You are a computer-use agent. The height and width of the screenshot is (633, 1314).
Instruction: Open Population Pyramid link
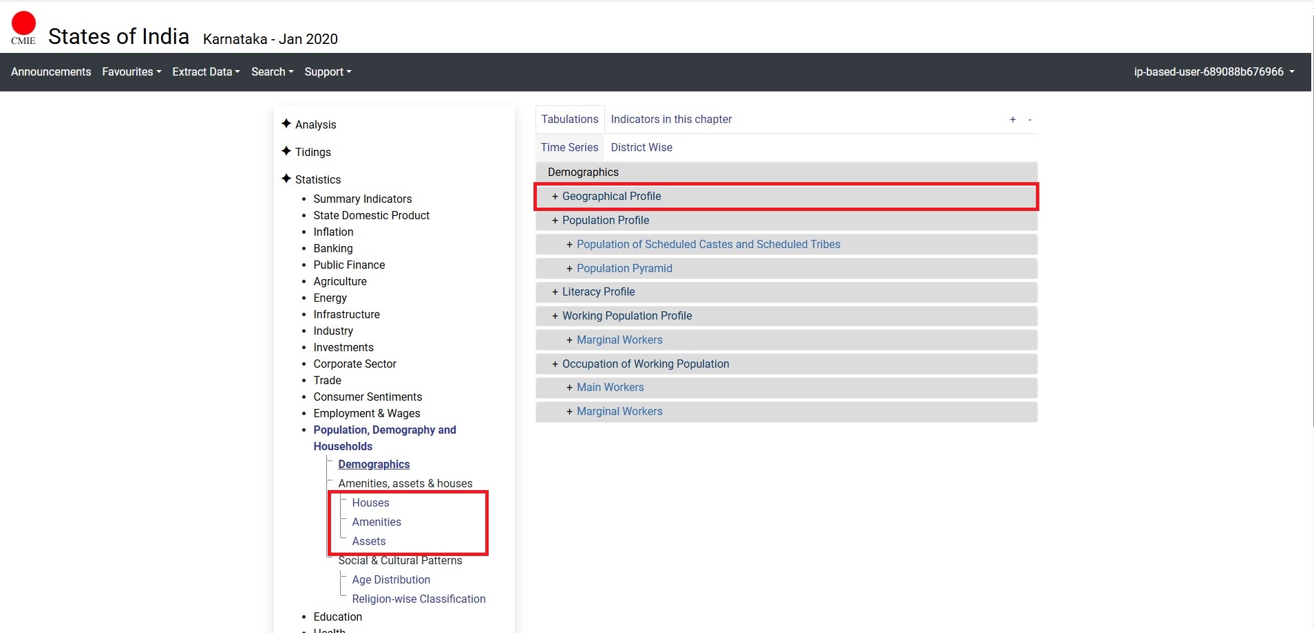[624, 269]
